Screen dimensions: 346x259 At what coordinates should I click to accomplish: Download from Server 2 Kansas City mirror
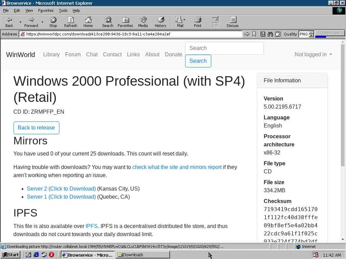pos(61,189)
